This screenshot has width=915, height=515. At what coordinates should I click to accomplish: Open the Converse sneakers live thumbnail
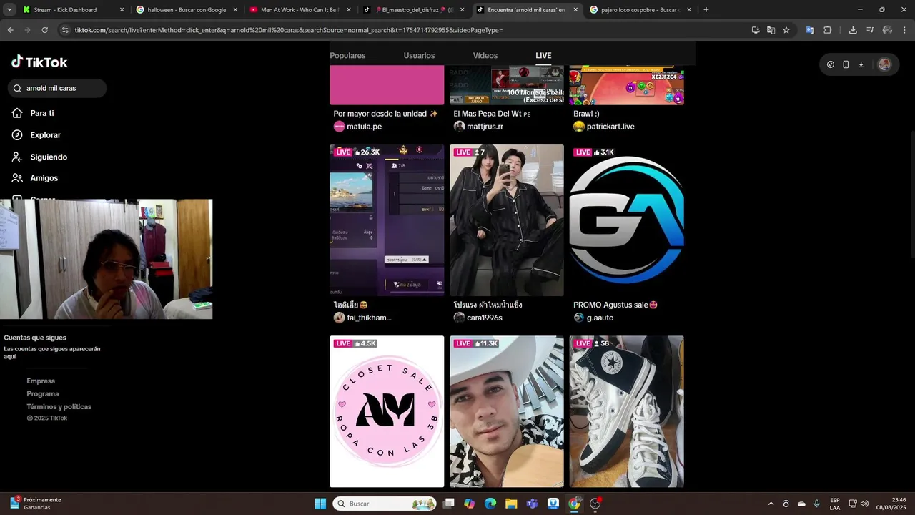(627, 411)
